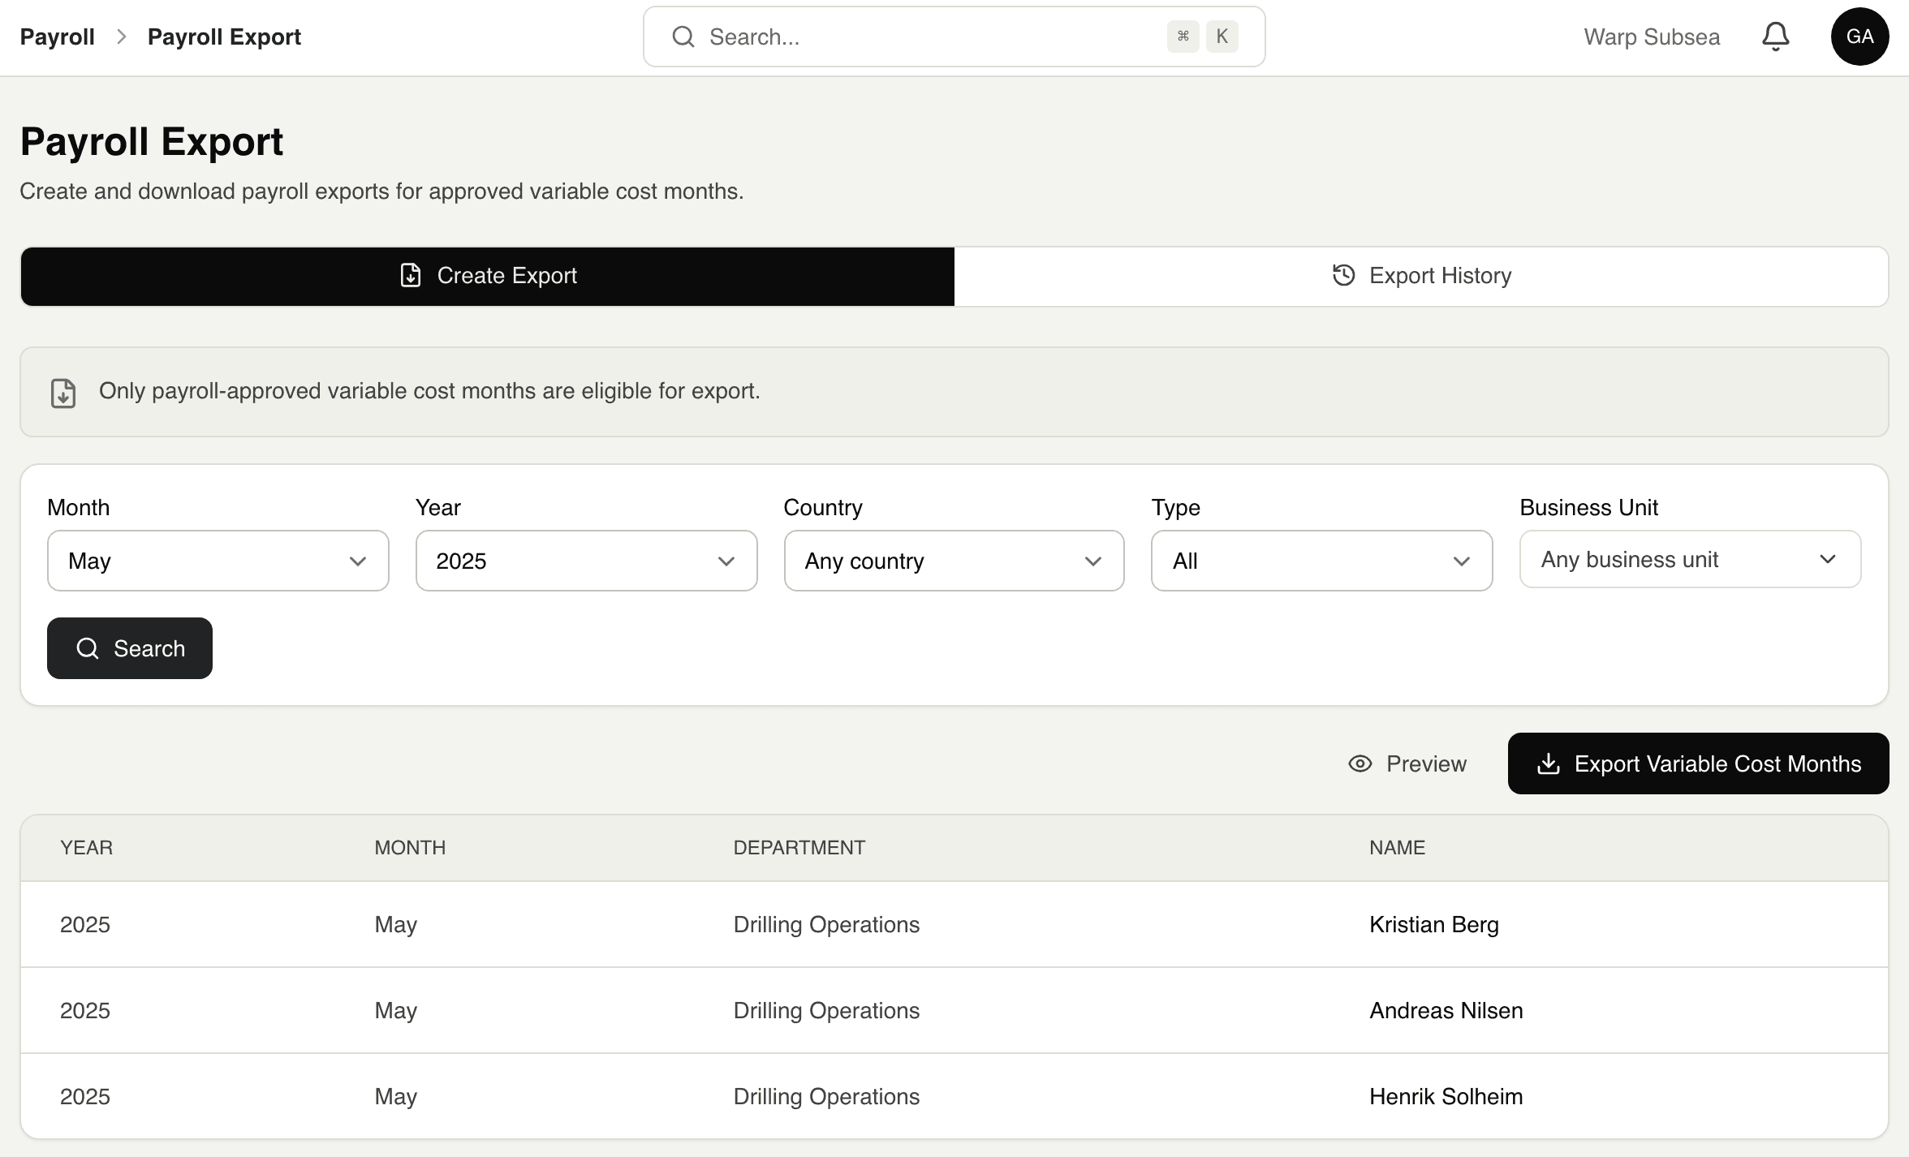Open the Type dropdown showing All
The height and width of the screenshot is (1157, 1909).
click(x=1321, y=561)
